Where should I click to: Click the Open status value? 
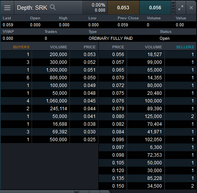coord(165,38)
